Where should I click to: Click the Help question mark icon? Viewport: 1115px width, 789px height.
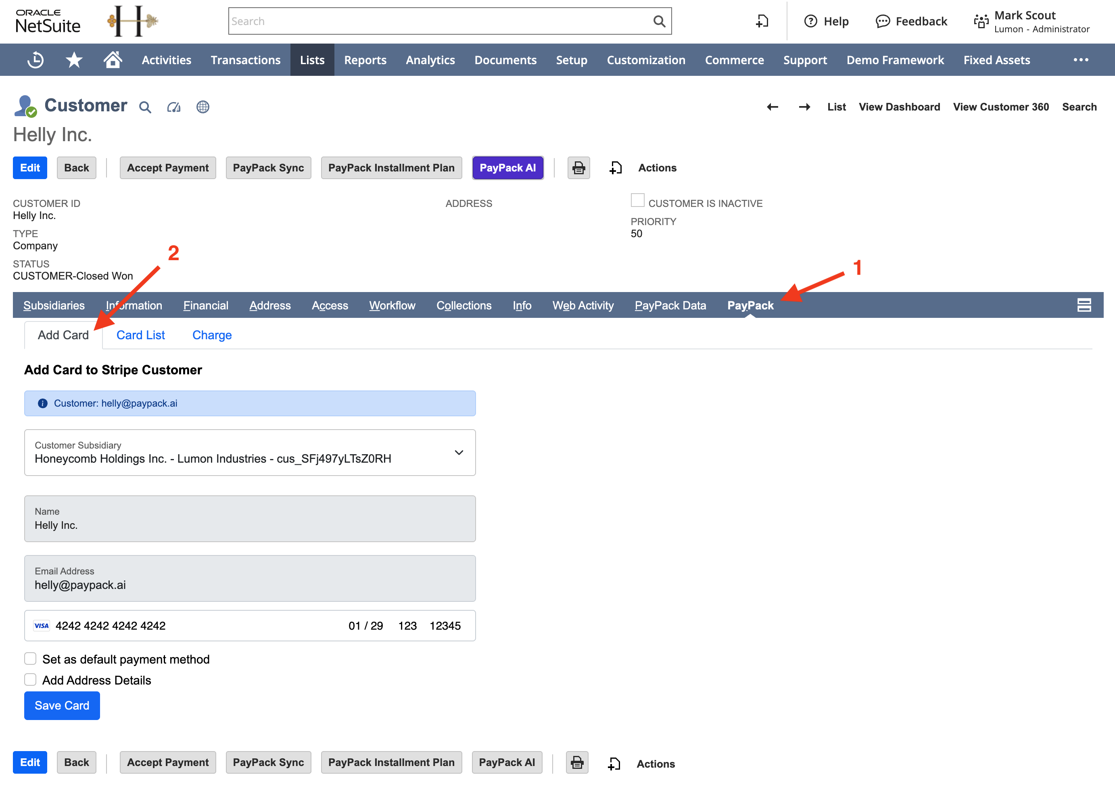pyautogui.click(x=810, y=21)
